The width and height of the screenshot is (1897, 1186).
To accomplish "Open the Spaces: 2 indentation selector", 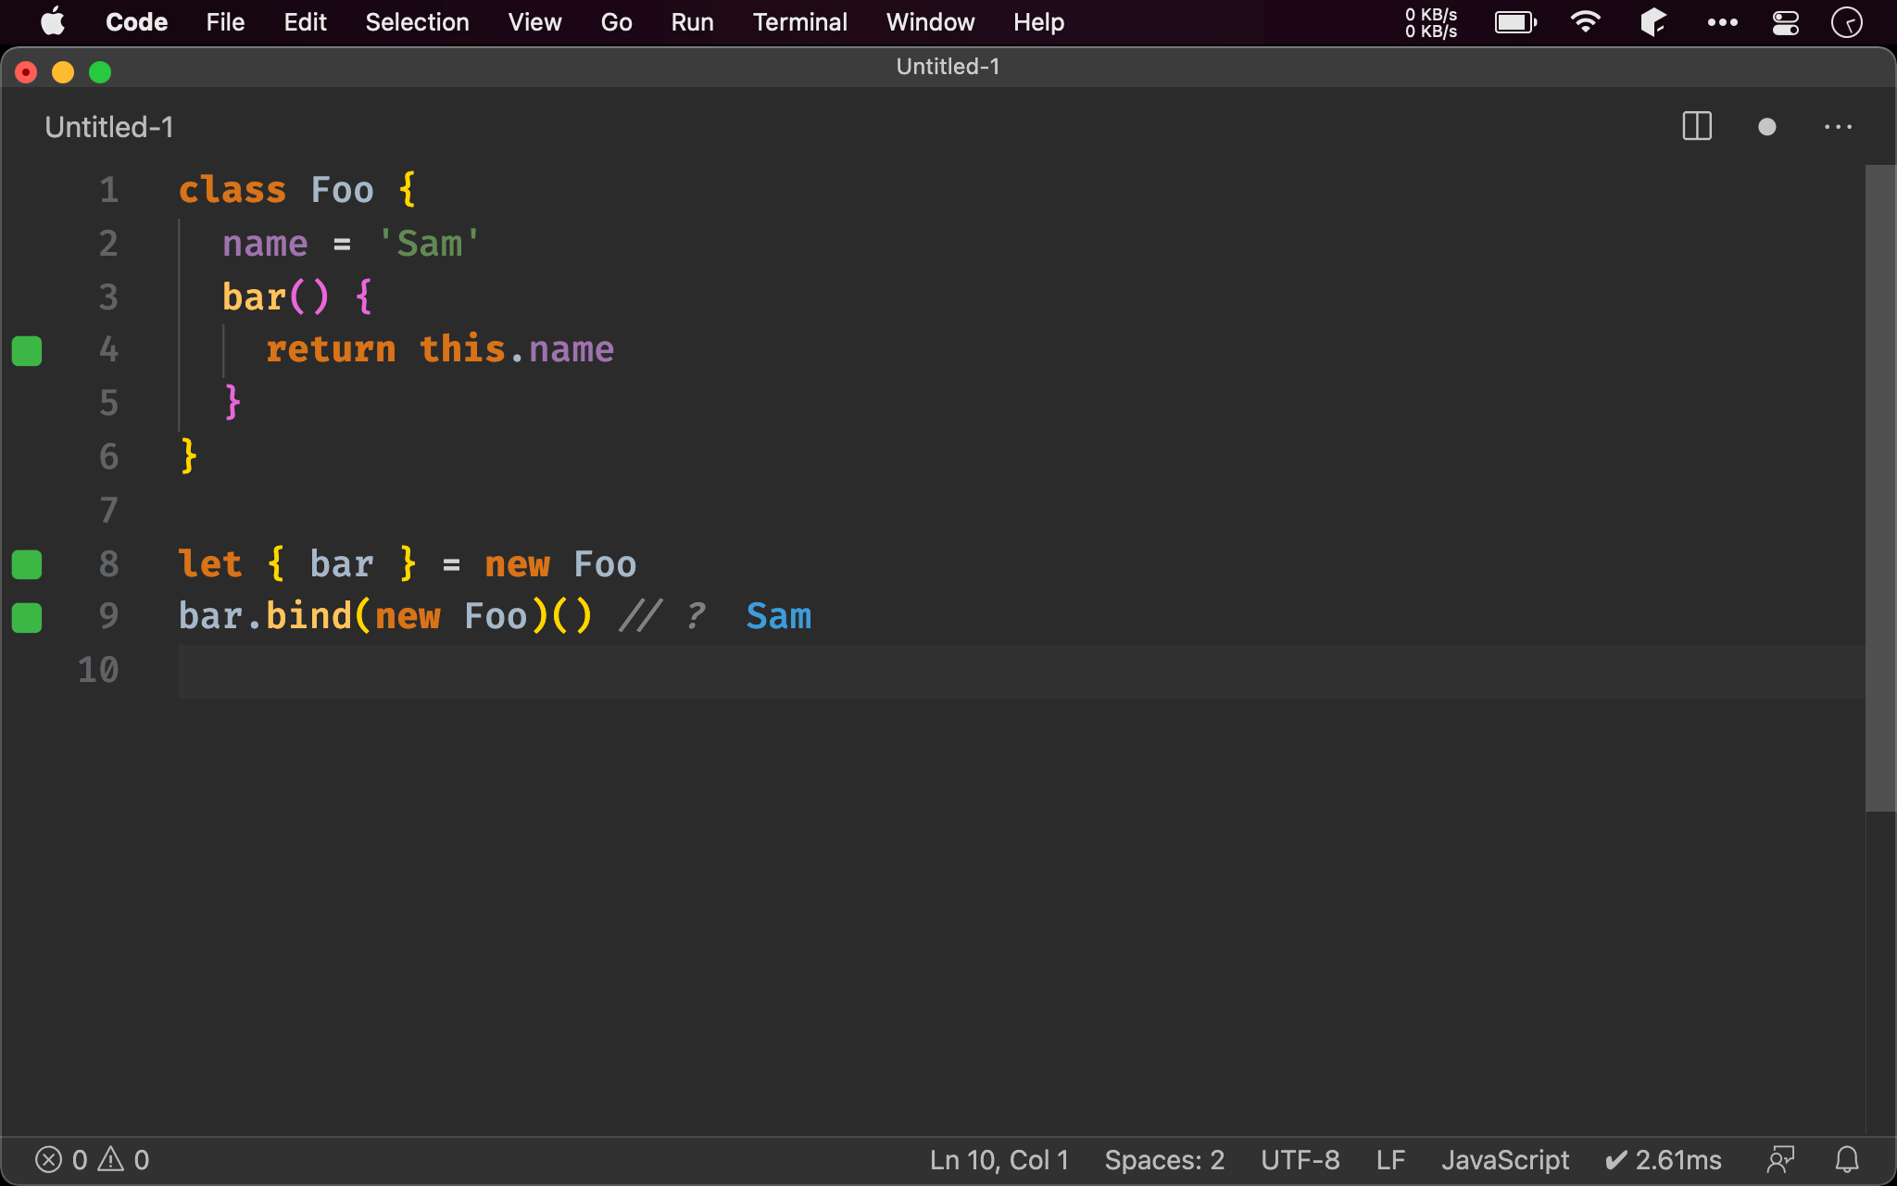I will coord(1164,1159).
